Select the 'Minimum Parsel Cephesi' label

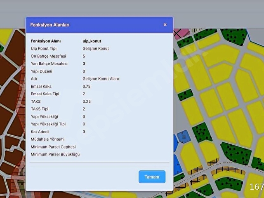(x=53, y=147)
